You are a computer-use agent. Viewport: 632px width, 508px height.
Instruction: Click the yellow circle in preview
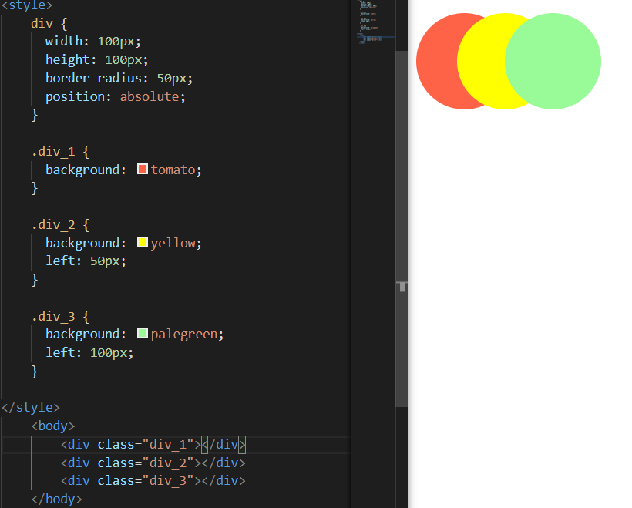tap(481, 61)
